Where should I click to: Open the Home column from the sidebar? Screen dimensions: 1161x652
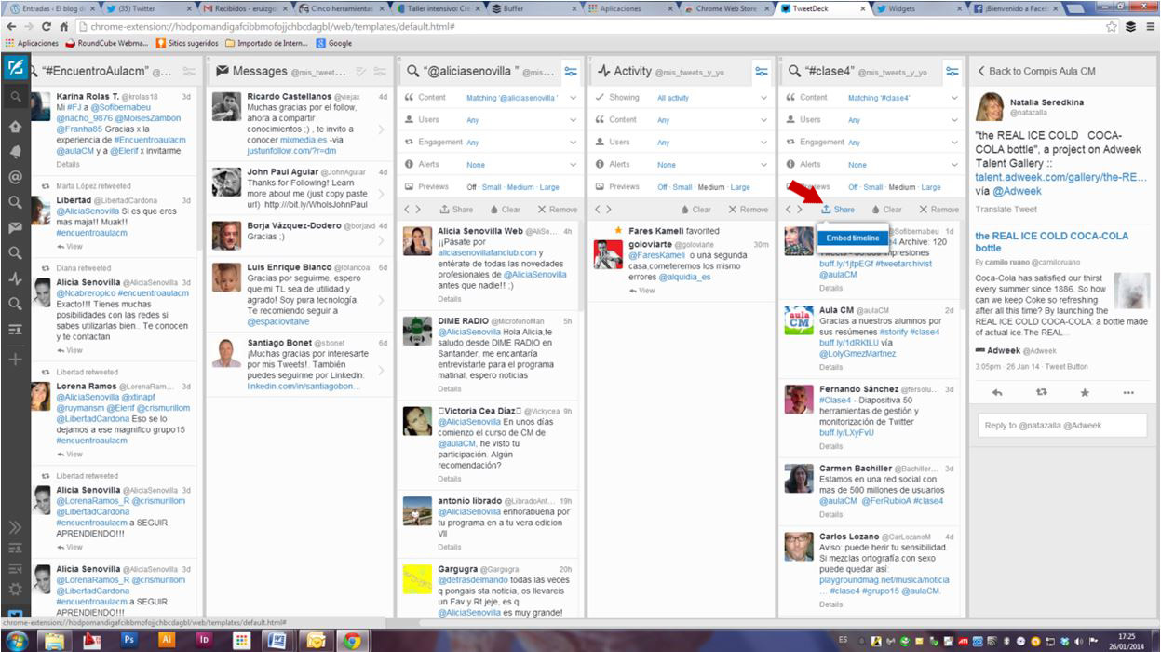(x=15, y=127)
